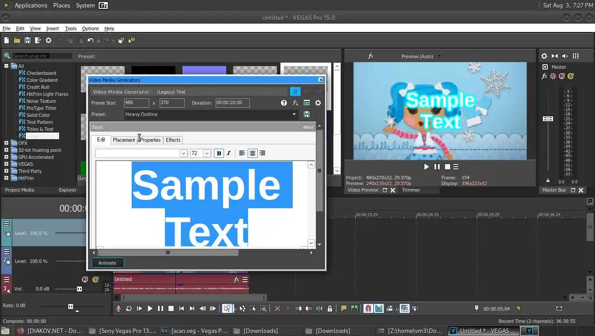Click Go to End in transport bar
The image size is (595, 336).
click(x=192, y=308)
